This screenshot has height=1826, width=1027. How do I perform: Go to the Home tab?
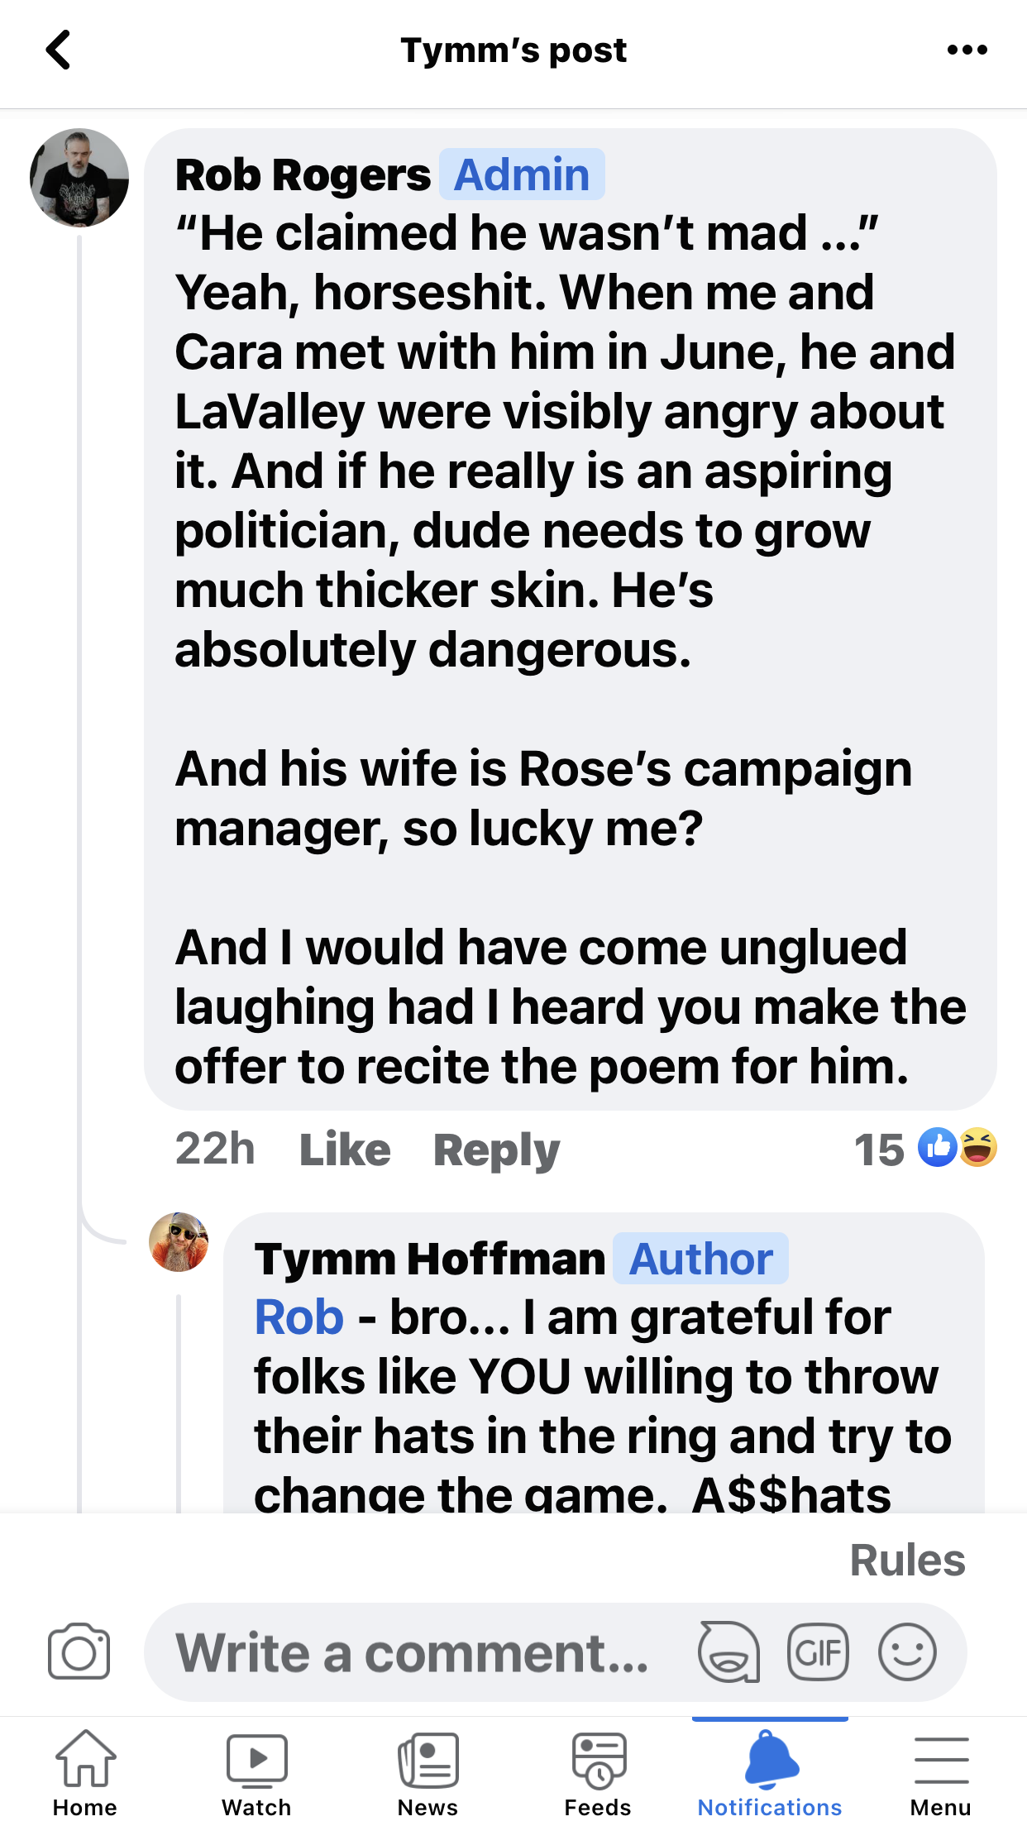coord(85,1771)
